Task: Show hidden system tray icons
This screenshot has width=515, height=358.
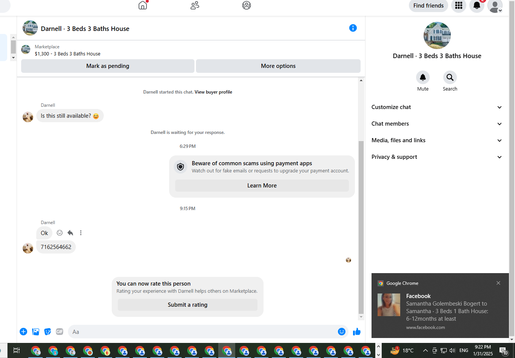Action: coord(426,350)
